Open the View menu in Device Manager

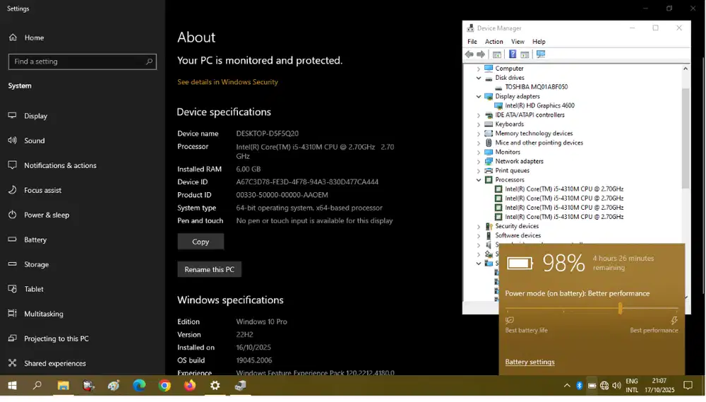point(517,42)
